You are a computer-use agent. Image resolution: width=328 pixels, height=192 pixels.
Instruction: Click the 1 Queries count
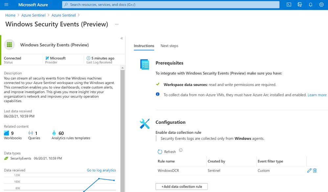pos(36,133)
